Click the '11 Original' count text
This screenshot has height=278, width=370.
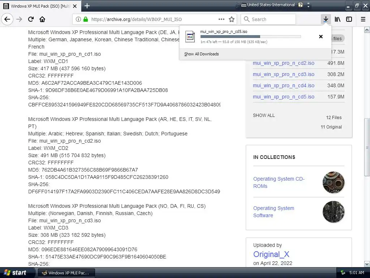click(x=331, y=127)
